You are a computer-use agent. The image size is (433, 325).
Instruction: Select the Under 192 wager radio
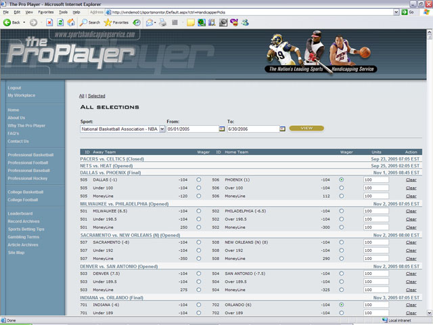pos(198,251)
